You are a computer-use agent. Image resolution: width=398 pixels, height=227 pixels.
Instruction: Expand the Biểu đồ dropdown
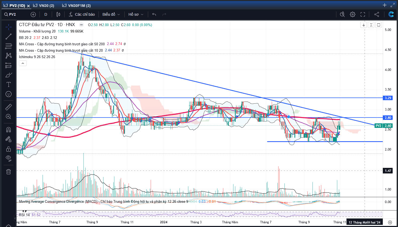(111, 14)
